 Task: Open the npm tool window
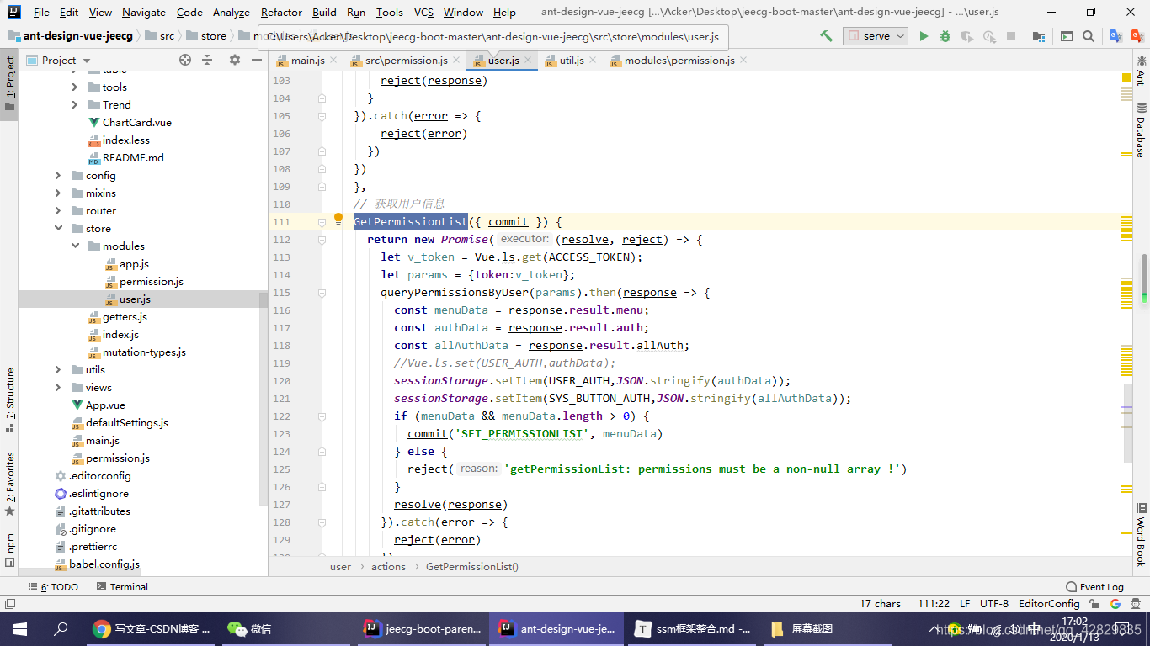pos(10,550)
